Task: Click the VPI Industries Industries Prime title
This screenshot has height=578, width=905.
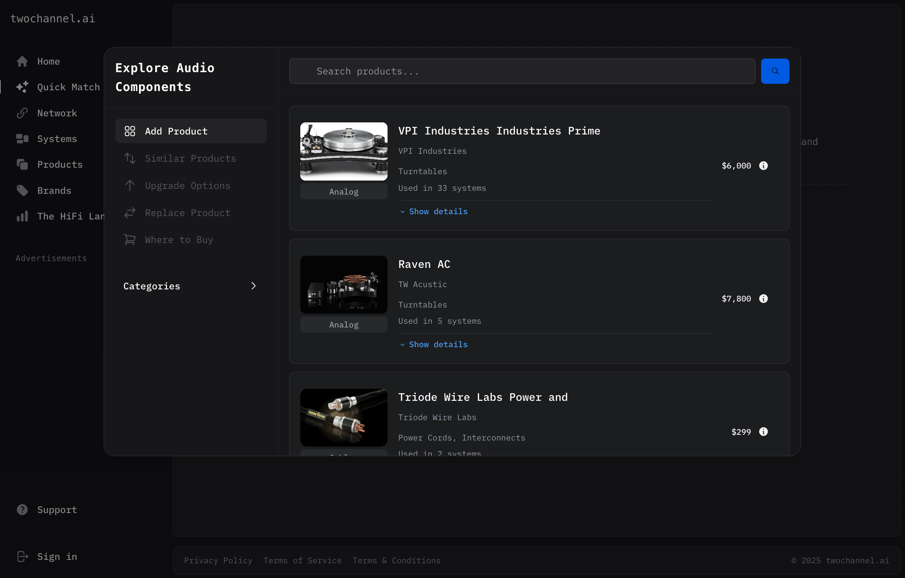Action: [499, 131]
